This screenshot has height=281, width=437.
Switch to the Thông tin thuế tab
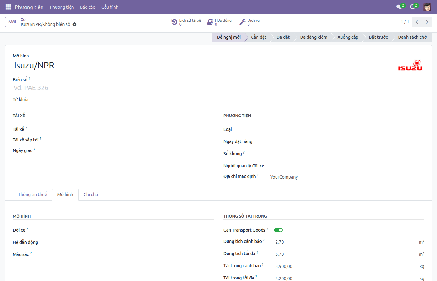(x=32, y=195)
